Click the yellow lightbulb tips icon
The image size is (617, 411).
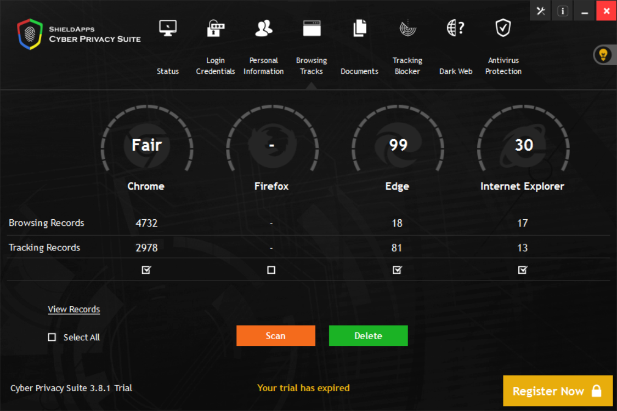pos(603,55)
